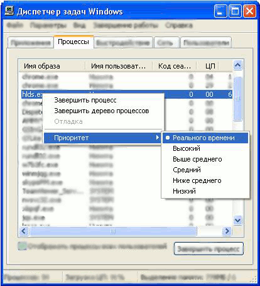The width and height of the screenshot is (260, 286).
Task: Click the end process button below the list
Action: pos(209,249)
